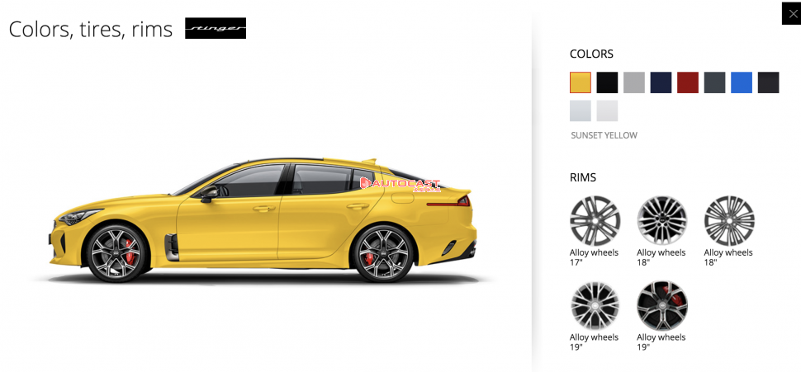Choose the dark red paint swatch
Image resolution: width=801 pixels, height=372 pixels.
tap(688, 82)
